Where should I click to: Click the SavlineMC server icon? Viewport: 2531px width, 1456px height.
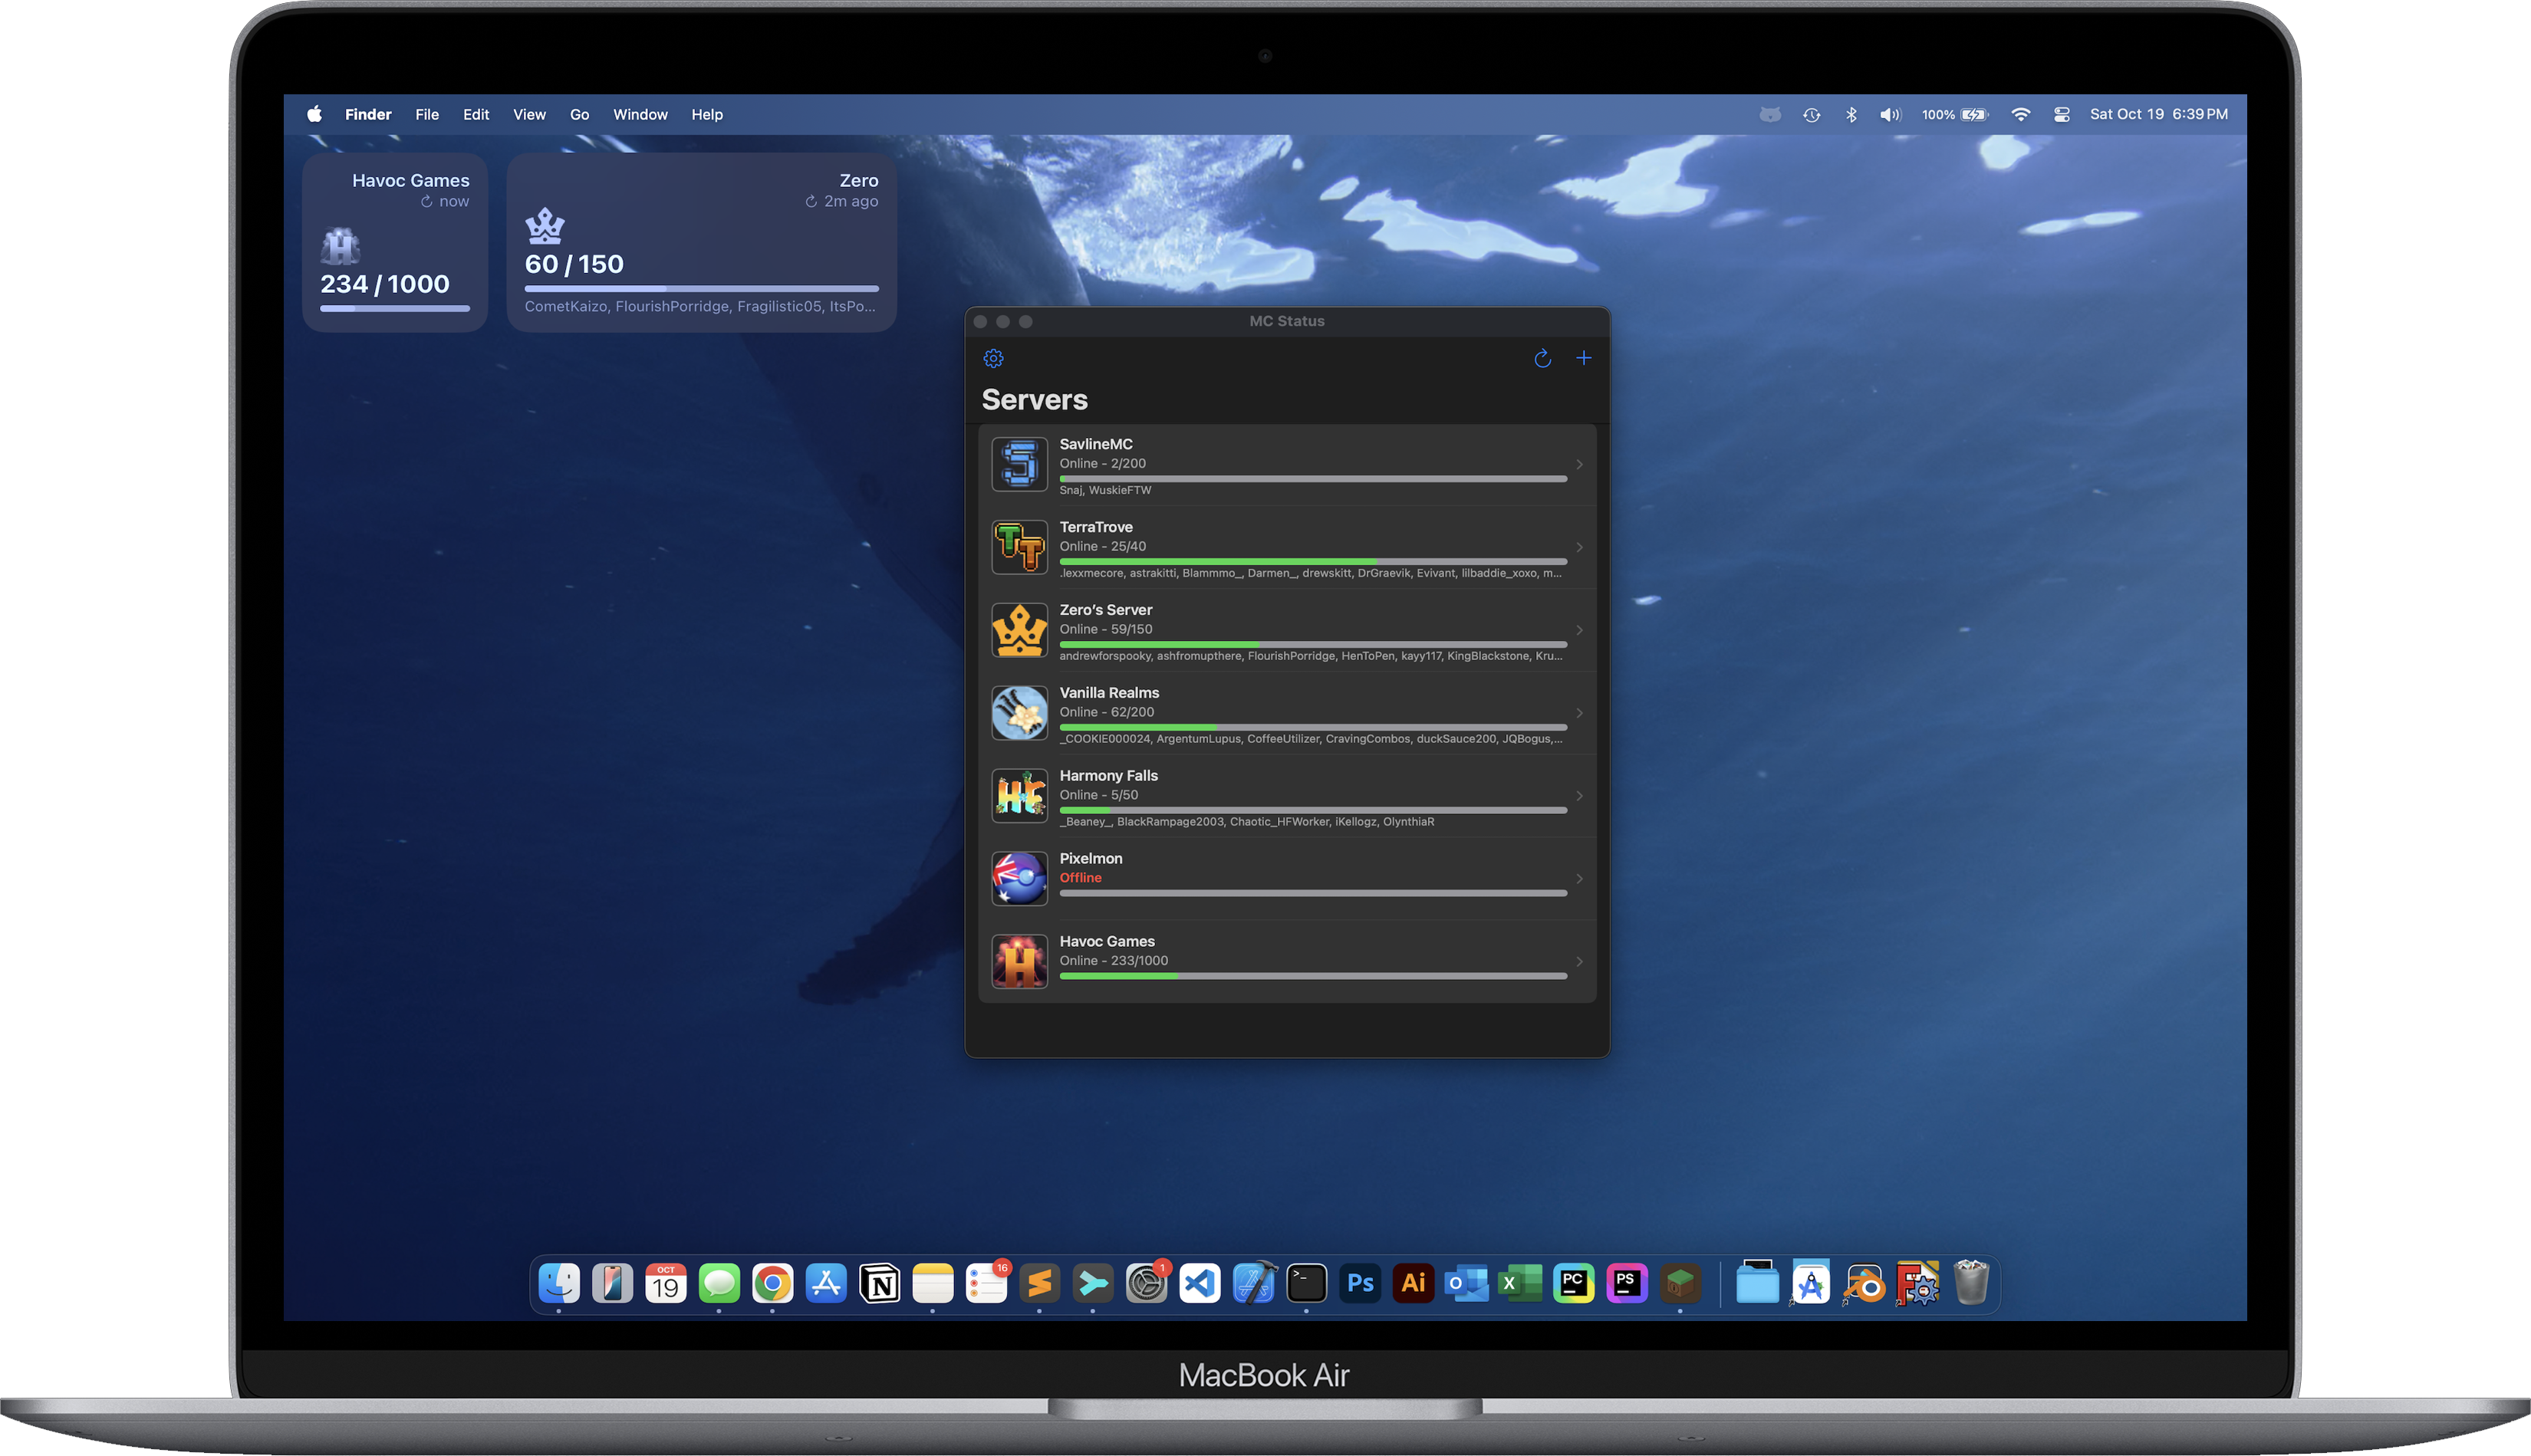click(1019, 464)
